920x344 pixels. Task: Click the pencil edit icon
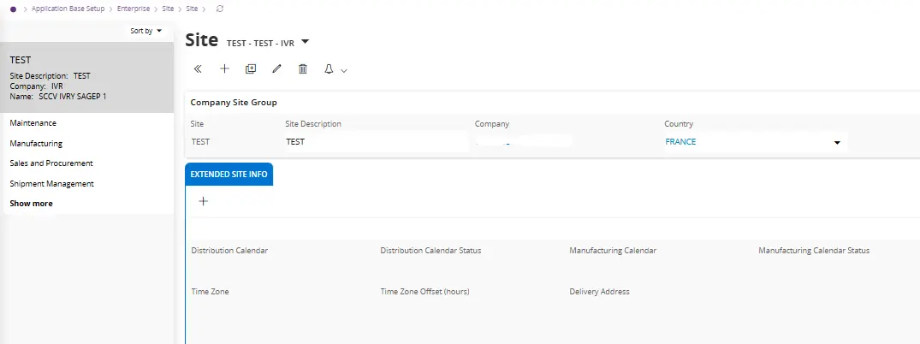(x=276, y=69)
